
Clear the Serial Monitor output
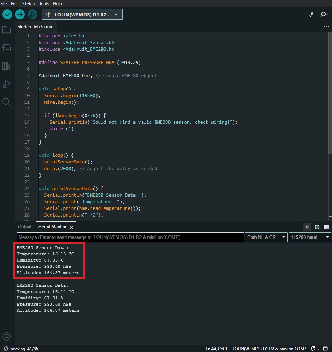(x=326, y=227)
